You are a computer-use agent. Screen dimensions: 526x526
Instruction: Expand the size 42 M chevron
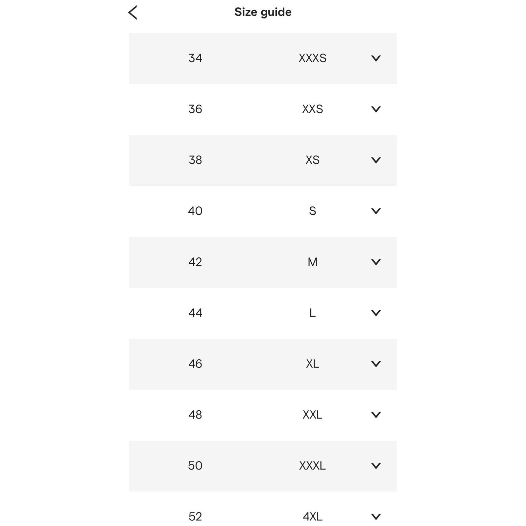[x=376, y=262]
